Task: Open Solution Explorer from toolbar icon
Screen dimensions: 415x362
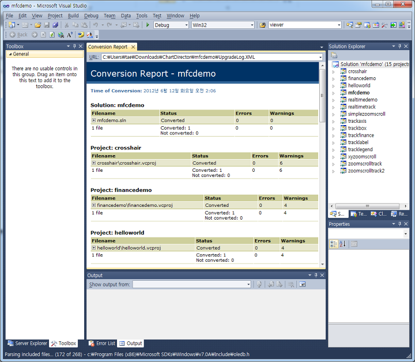Action: (350, 25)
